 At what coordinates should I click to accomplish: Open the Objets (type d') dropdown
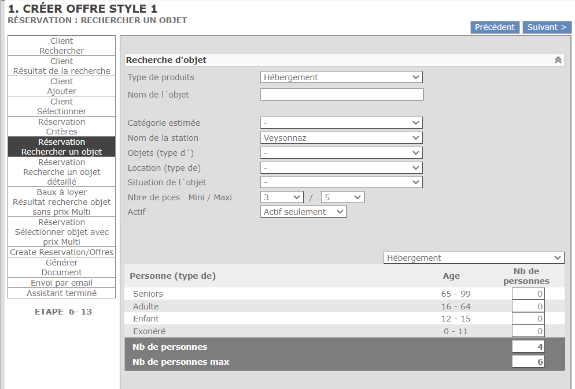[341, 153]
